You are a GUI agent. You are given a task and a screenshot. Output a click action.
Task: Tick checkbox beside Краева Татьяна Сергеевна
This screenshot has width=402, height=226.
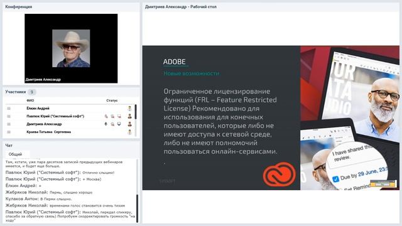coord(9,132)
